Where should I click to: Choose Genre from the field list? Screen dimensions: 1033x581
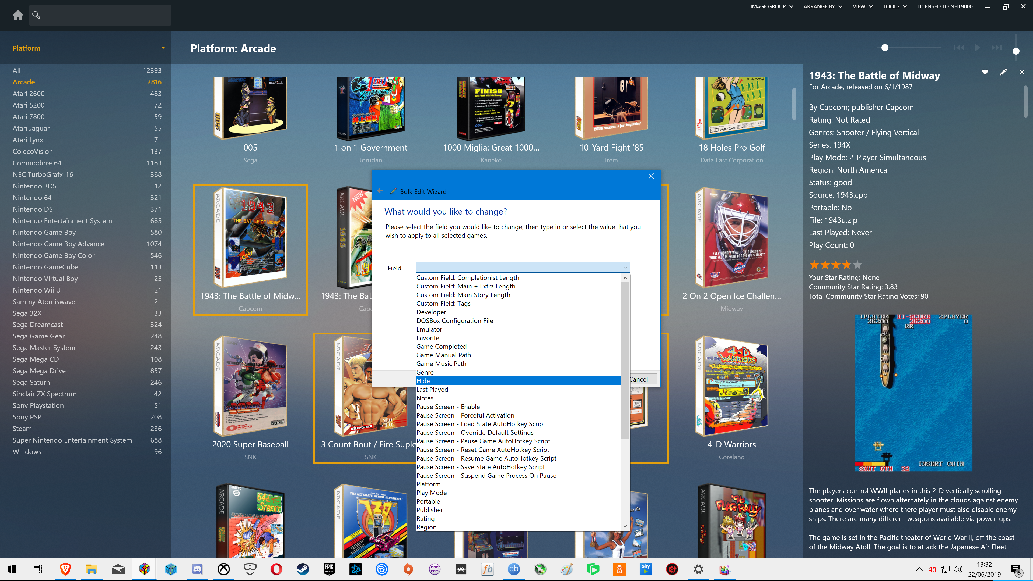coord(518,372)
